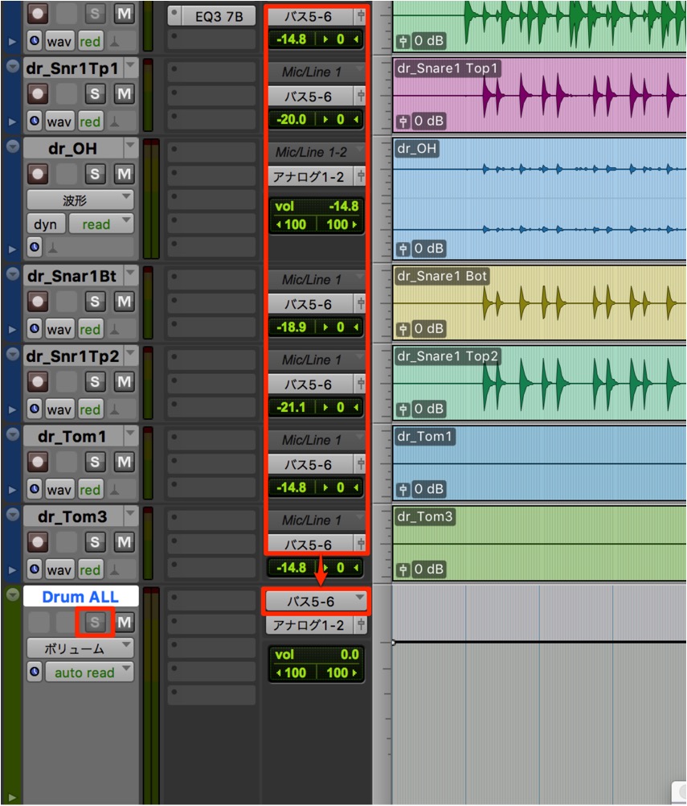The image size is (687, 806).
Task: Click the dr_OH vol -14.8 fader field
Action: 317,206
